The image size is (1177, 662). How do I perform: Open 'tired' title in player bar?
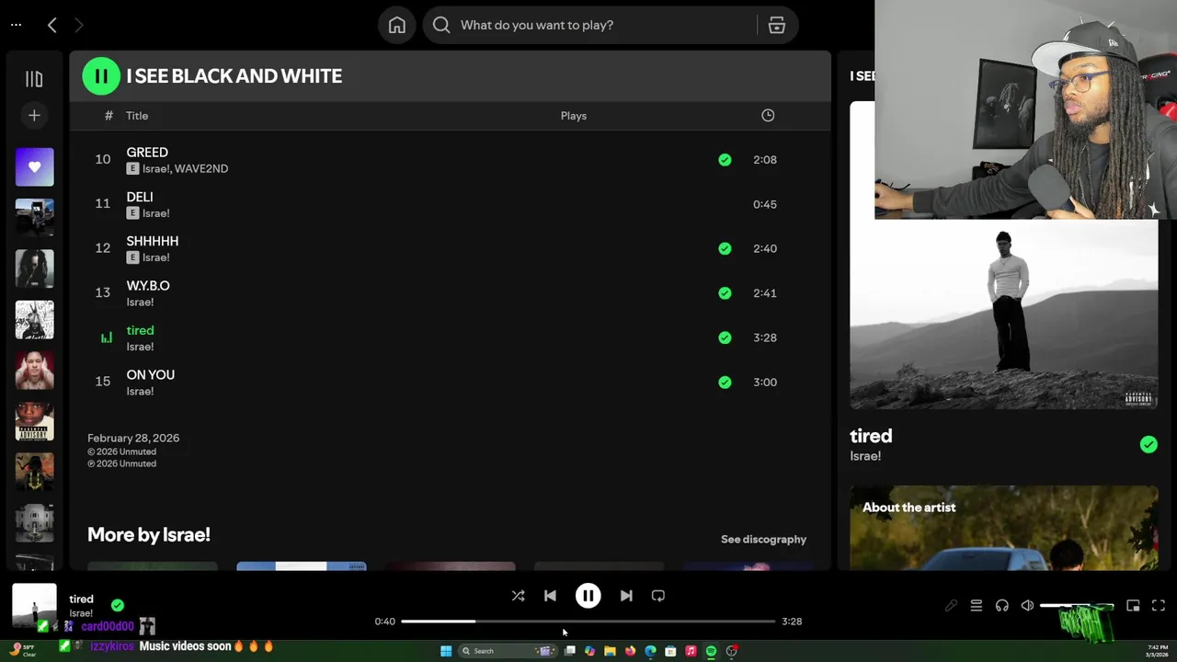81,599
